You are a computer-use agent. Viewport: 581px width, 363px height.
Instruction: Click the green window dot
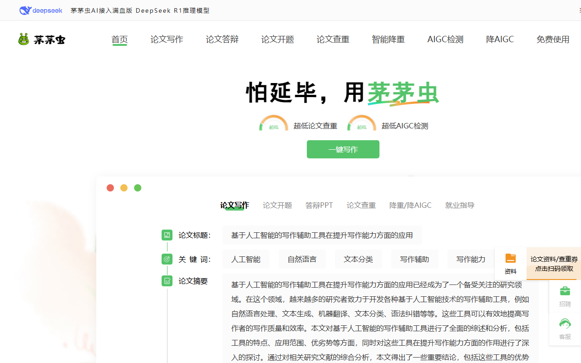pos(138,188)
